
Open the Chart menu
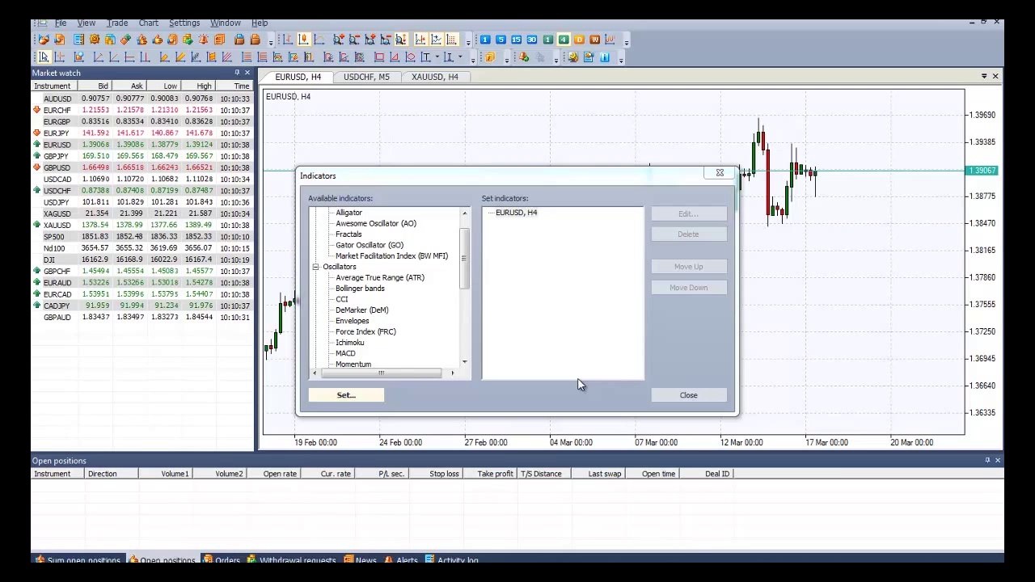[x=149, y=23]
